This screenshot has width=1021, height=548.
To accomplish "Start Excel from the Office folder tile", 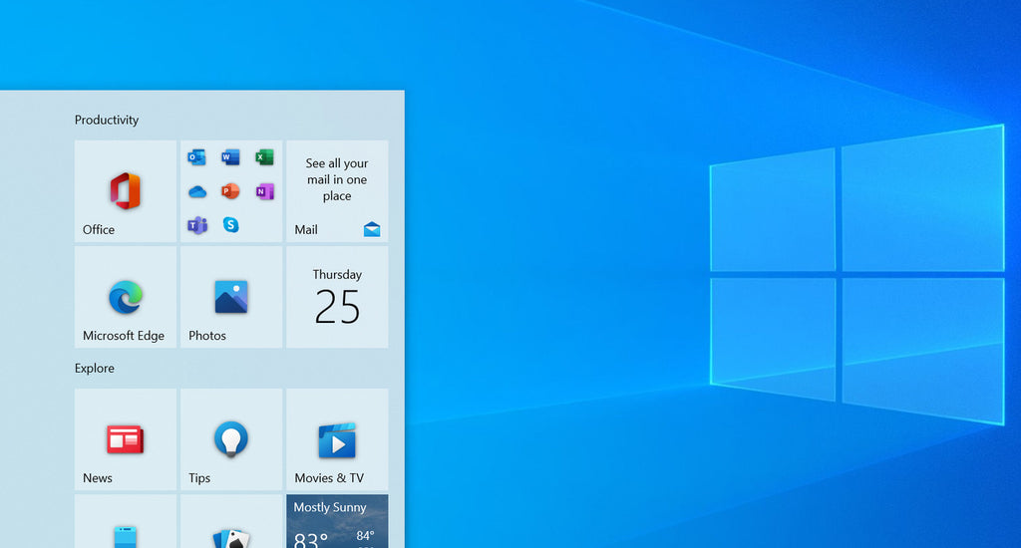I will tap(264, 157).
